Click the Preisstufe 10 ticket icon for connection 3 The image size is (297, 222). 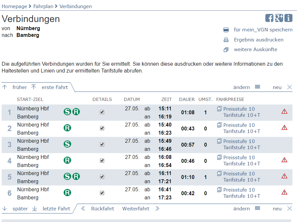click(x=219, y=141)
